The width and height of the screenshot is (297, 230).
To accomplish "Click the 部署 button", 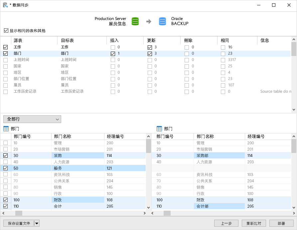I will [282, 223].
